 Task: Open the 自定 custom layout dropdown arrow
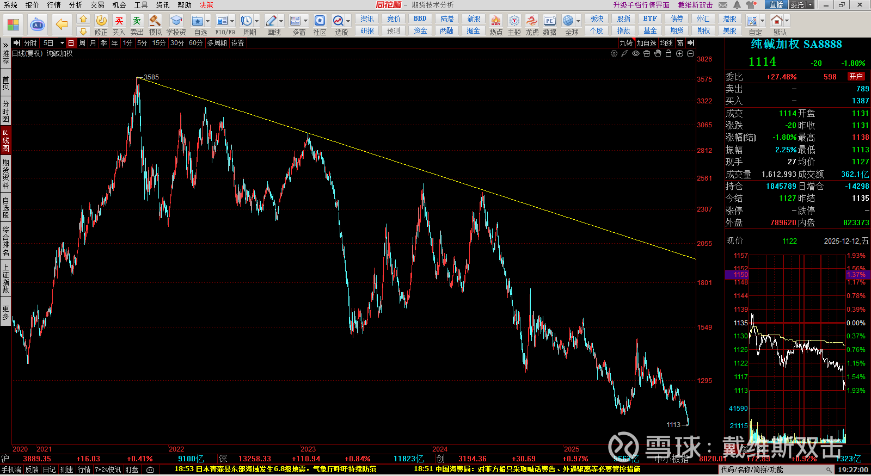(x=762, y=21)
